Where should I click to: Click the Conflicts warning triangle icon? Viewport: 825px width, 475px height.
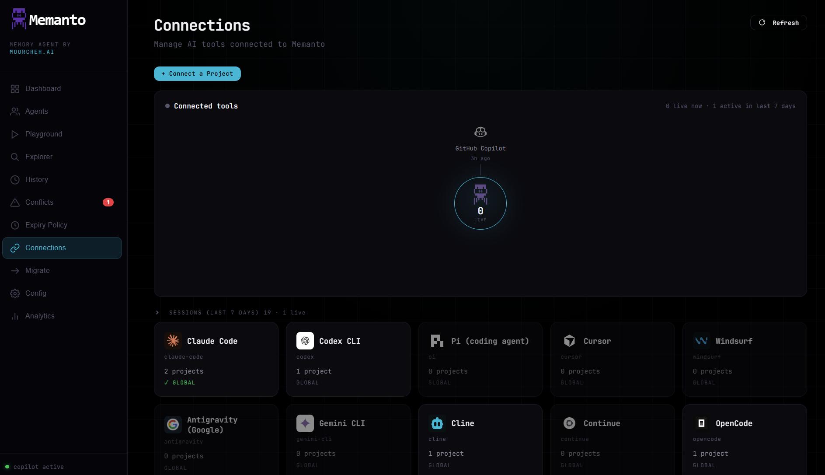coord(15,203)
